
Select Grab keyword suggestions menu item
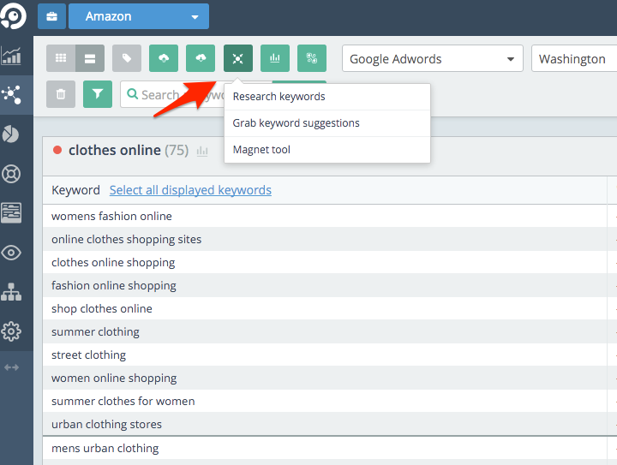click(327, 123)
